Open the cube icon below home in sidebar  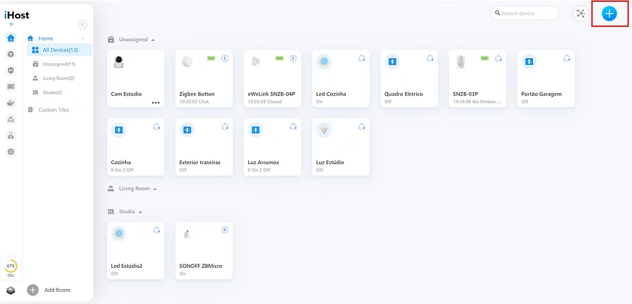[10, 54]
